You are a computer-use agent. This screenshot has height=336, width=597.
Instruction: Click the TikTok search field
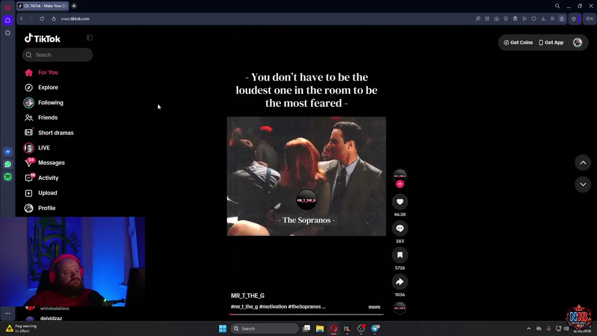point(57,55)
